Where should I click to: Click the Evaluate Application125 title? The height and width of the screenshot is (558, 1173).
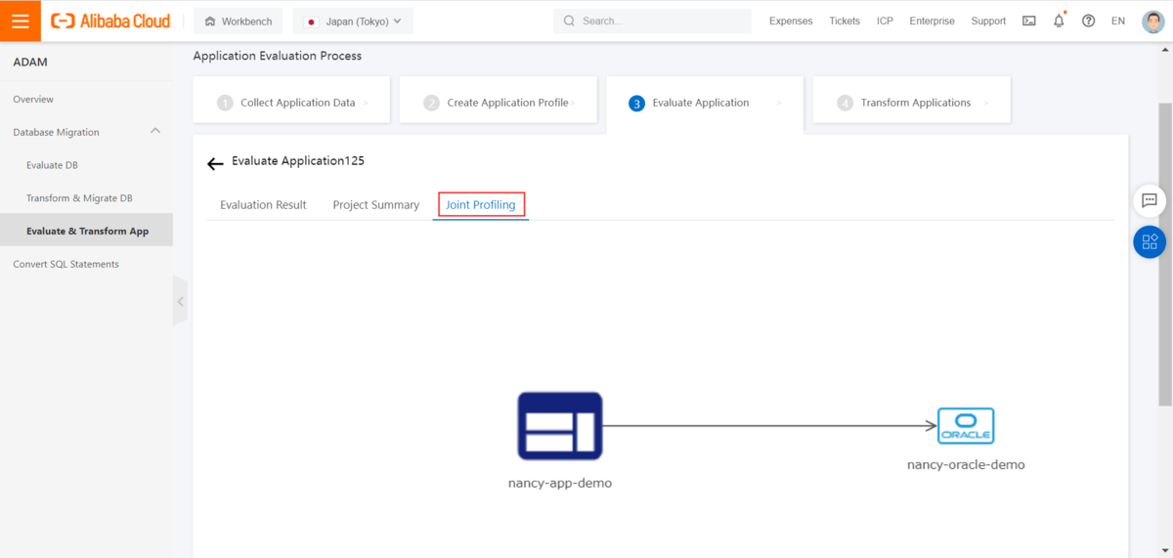tap(298, 160)
